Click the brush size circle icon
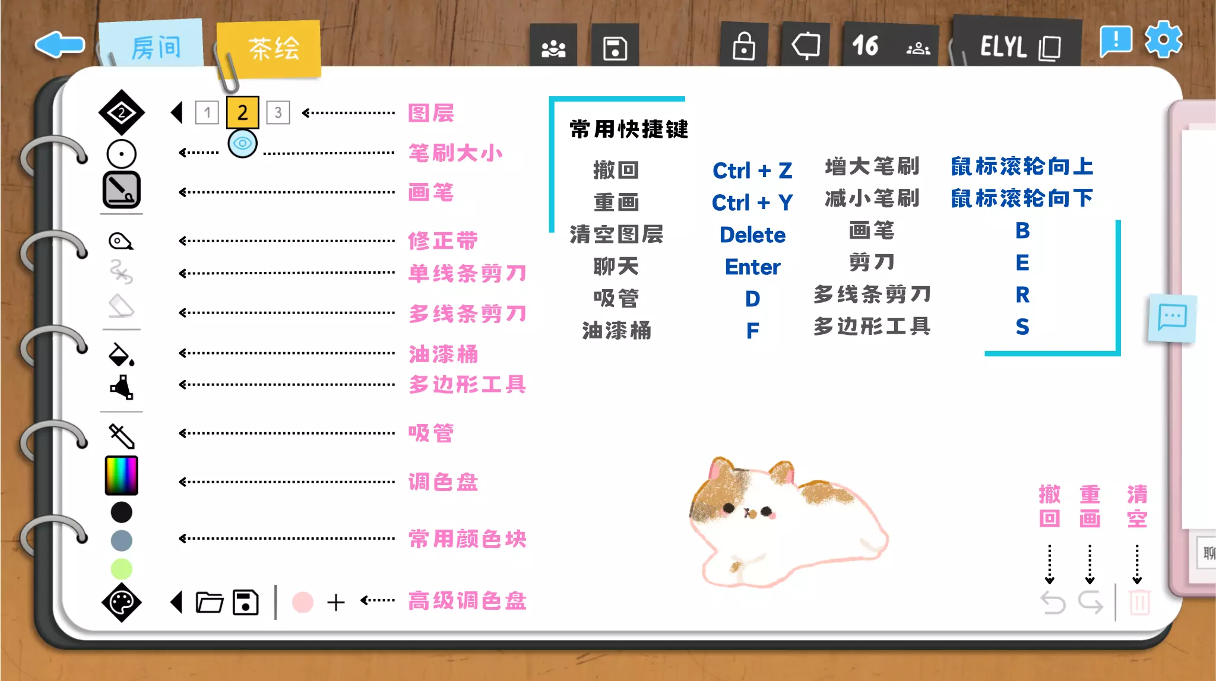Viewport: 1216px width, 681px height. point(122,154)
